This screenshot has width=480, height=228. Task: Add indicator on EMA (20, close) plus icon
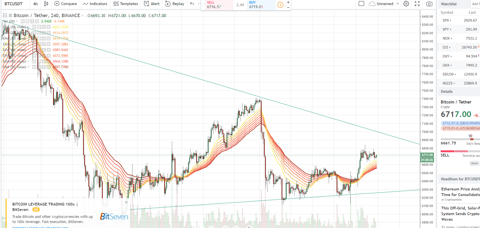44,27
